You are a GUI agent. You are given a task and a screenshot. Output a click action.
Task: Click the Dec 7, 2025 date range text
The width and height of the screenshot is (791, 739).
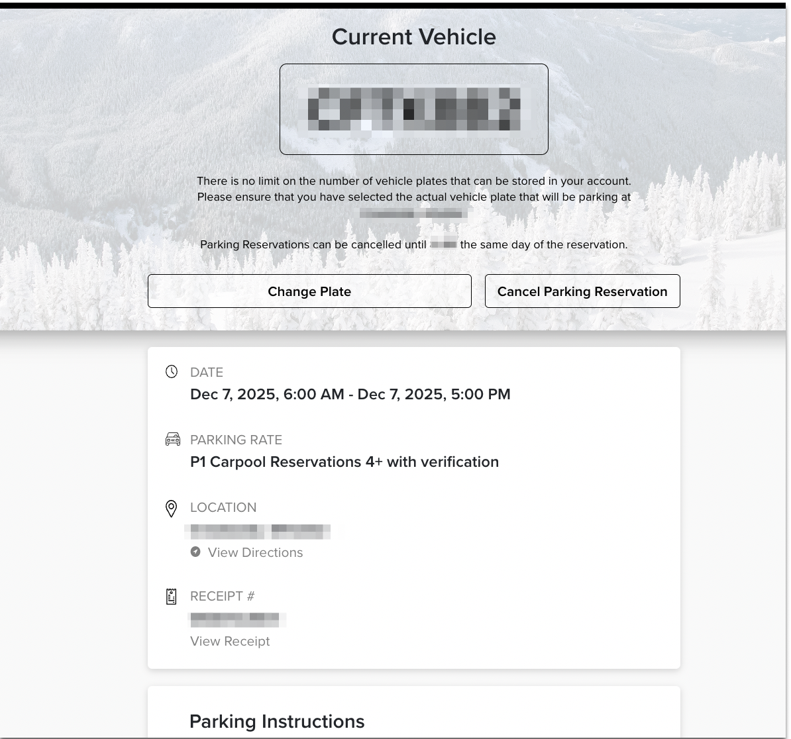350,394
